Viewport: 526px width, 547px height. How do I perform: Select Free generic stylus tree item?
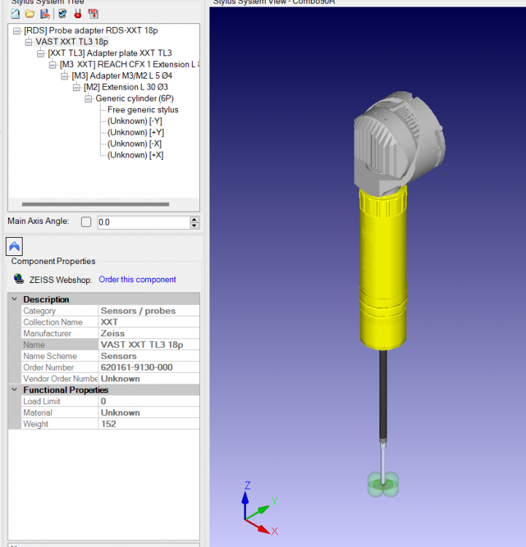(142, 110)
